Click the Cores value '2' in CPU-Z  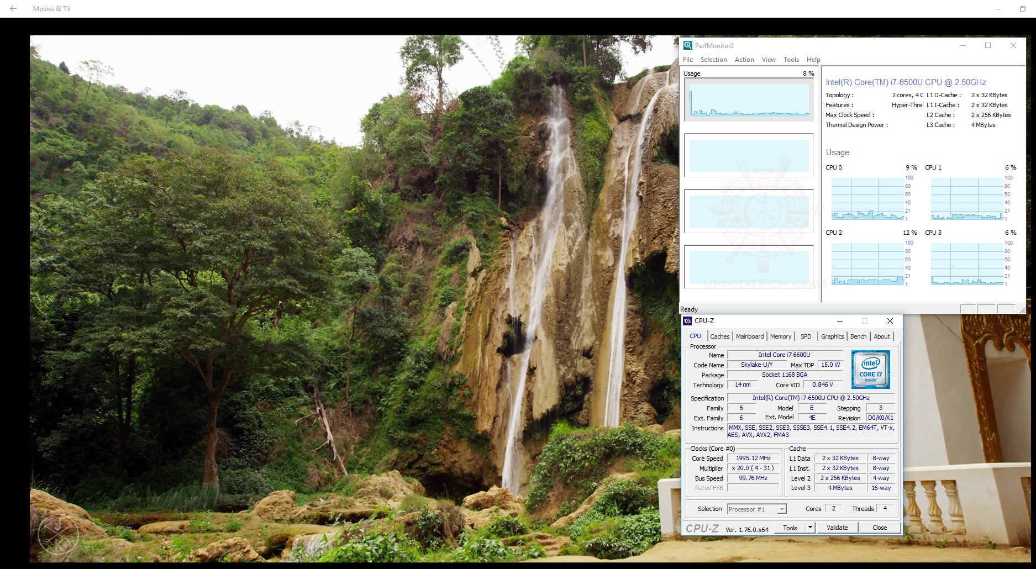[x=833, y=508]
